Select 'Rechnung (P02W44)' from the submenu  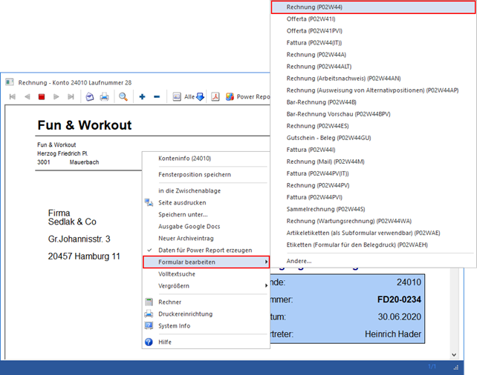[314, 7]
